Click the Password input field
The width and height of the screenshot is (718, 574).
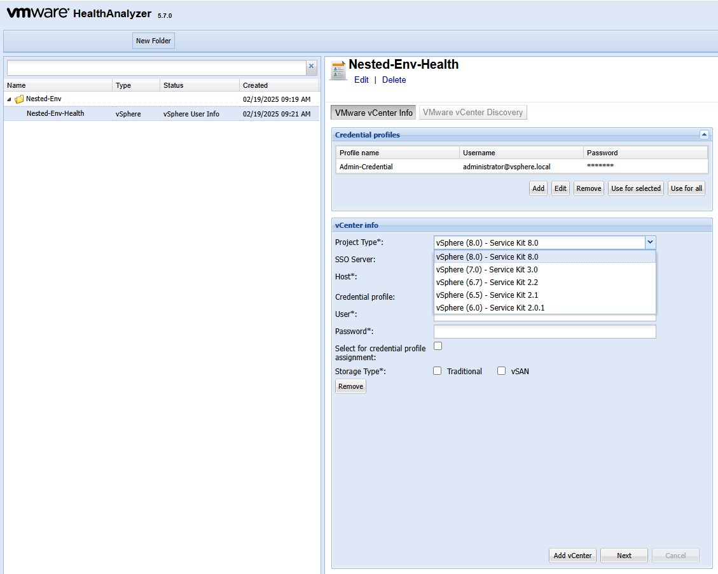coord(545,332)
